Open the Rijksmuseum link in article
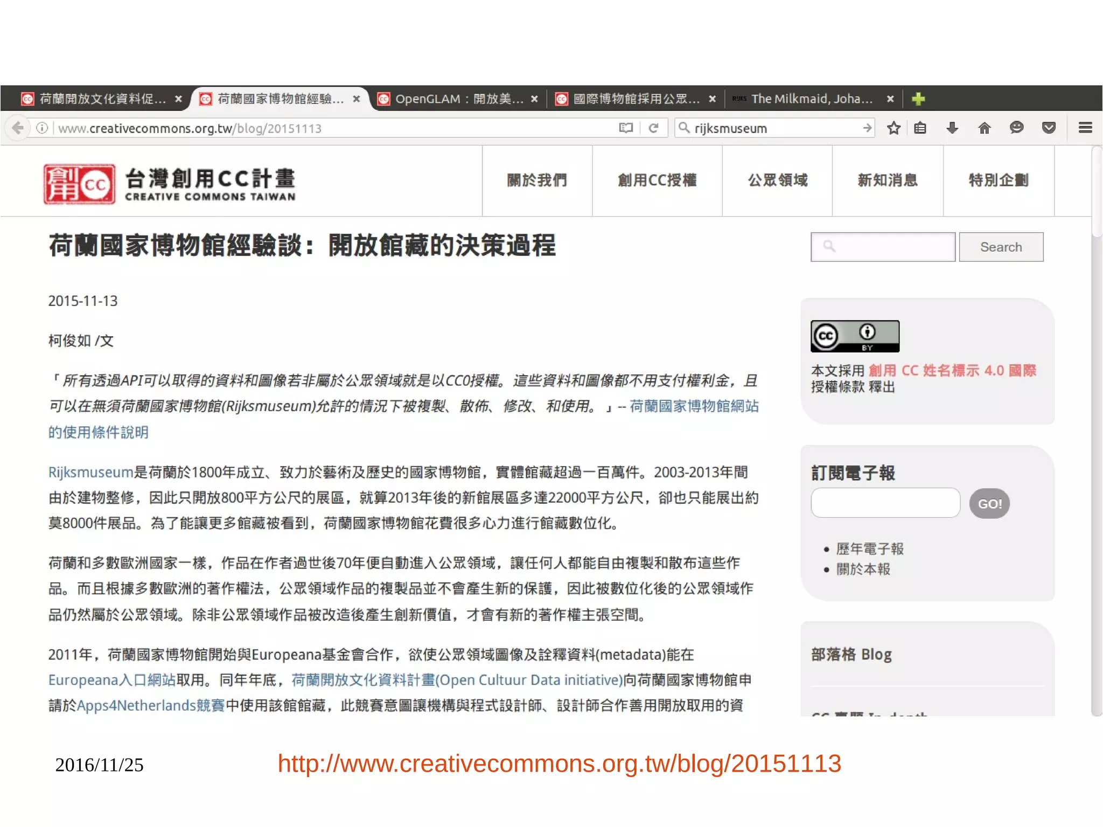 tap(90, 472)
